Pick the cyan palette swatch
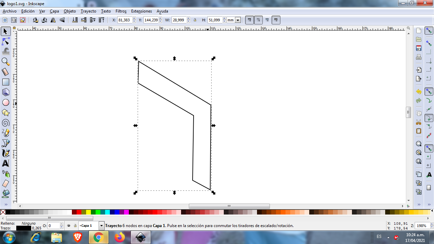 (107, 212)
